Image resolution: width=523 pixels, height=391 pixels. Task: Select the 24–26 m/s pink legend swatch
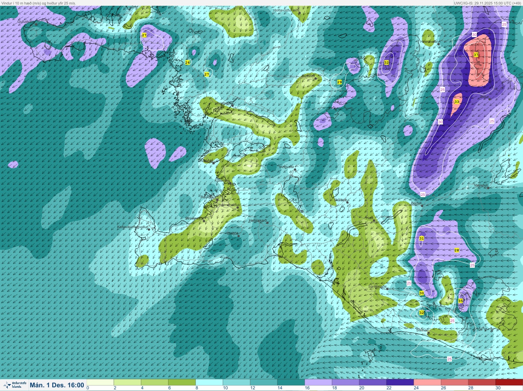click(427, 382)
